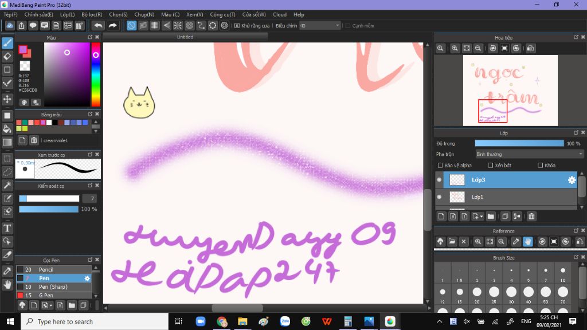The image size is (587, 330).
Task: Toggle Khử răng cưa anti-aliasing checkbox
Action: (x=237, y=26)
